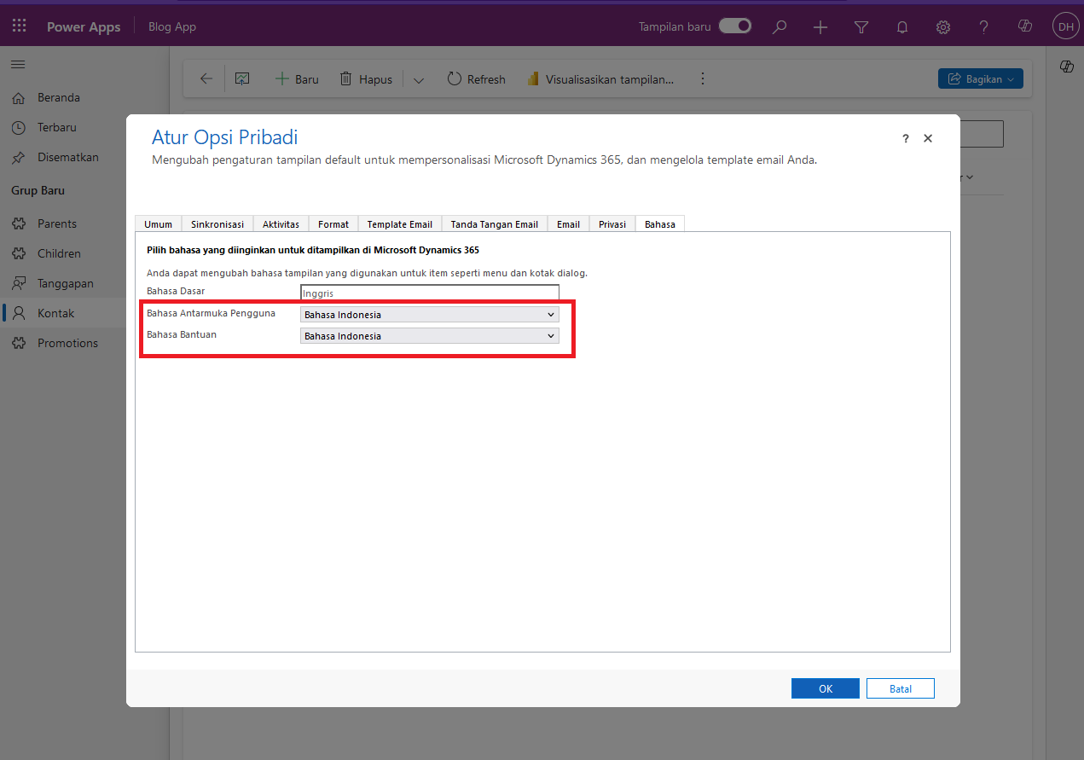Select the Bahasa tab
Image resolution: width=1084 pixels, height=760 pixels.
coord(660,224)
